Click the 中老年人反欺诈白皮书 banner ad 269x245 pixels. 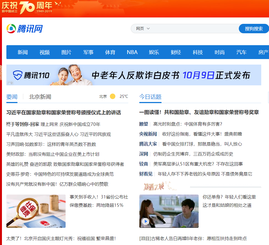pos(134,75)
